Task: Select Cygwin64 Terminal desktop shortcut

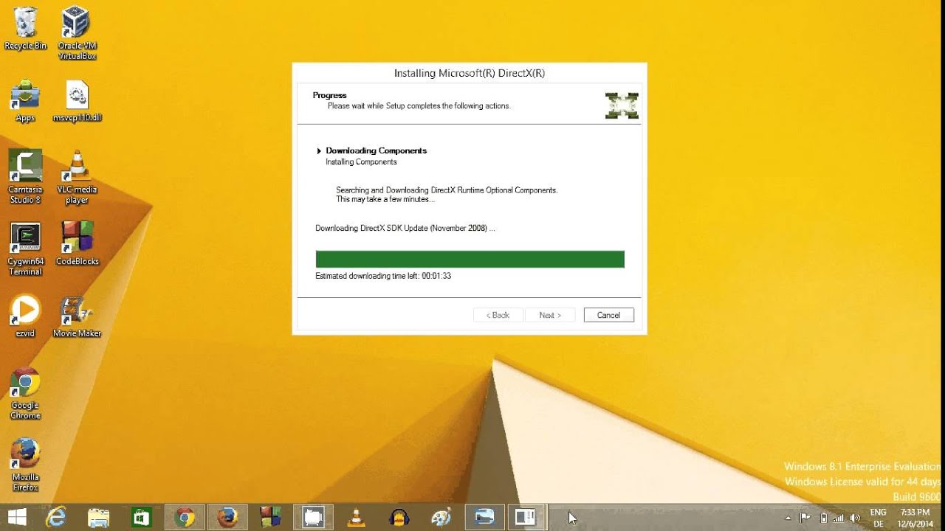Action: [x=25, y=249]
